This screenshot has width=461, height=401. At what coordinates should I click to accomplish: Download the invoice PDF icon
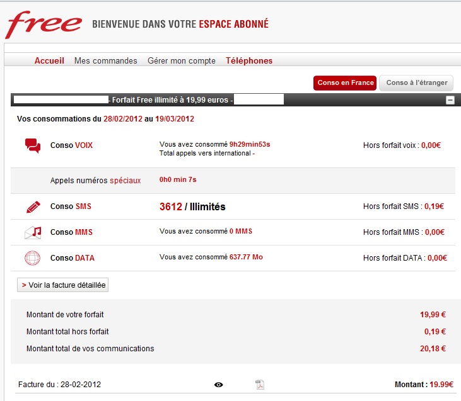click(x=260, y=385)
